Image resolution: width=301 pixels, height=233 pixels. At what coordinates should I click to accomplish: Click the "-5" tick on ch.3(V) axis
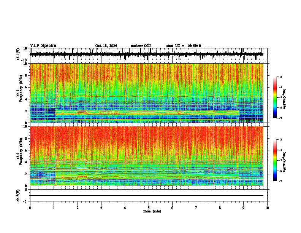click(26, 201)
